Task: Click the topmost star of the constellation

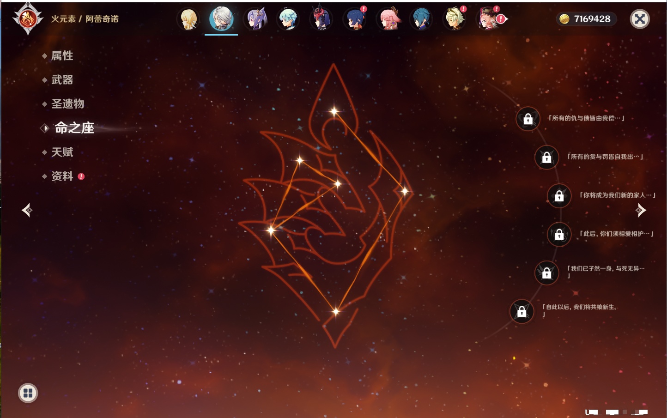Action: tap(334, 111)
